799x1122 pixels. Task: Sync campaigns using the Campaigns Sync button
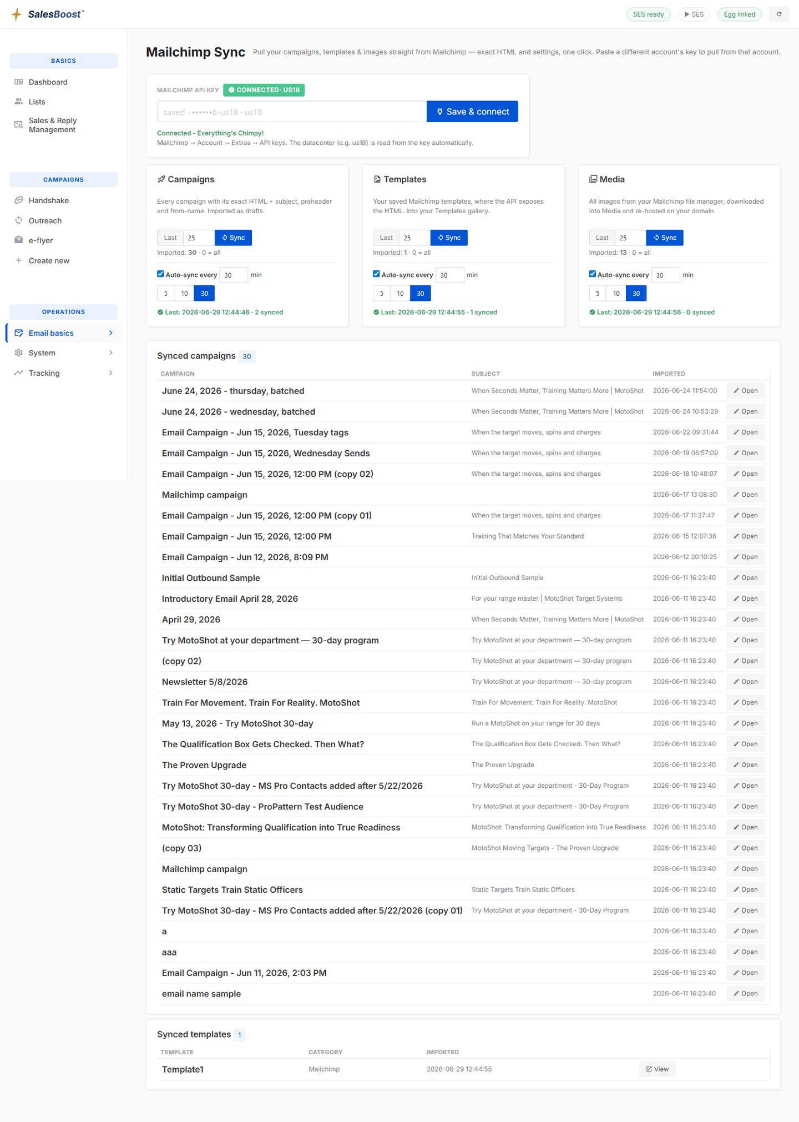pyautogui.click(x=233, y=238)
